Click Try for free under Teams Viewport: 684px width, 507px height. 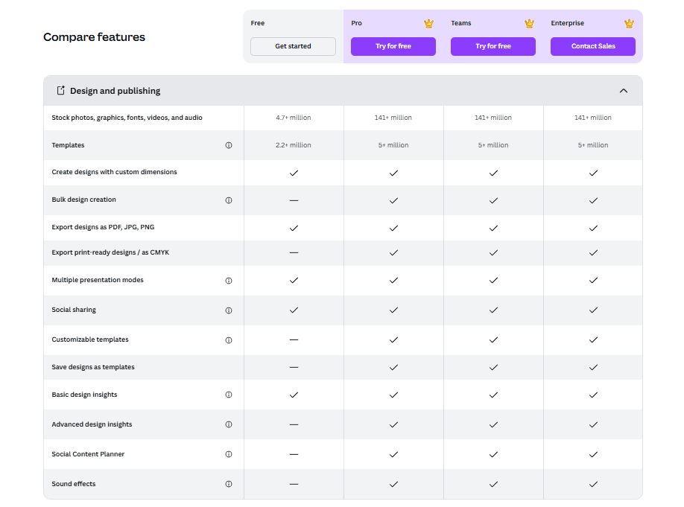(x=493, y=46)
